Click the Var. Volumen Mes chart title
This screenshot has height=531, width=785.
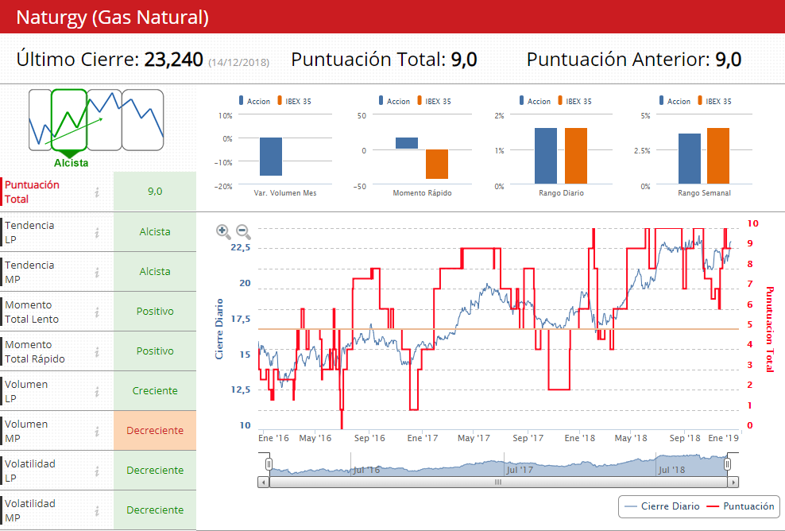click(285, 193)
